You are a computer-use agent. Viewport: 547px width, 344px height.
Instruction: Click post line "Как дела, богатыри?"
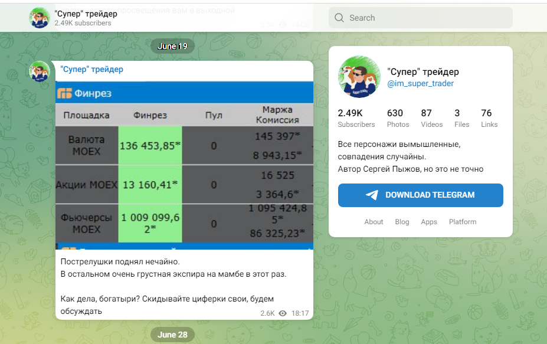click(100, 299)
